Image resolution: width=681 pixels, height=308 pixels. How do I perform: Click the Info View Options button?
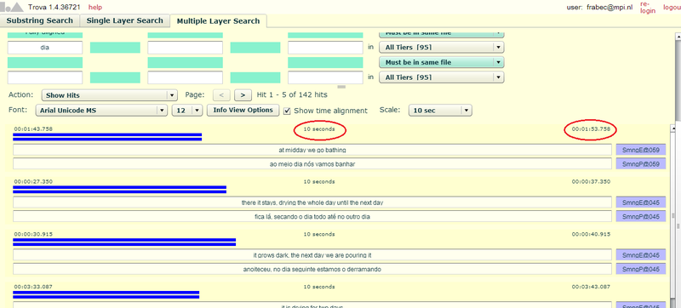(243, 111)
